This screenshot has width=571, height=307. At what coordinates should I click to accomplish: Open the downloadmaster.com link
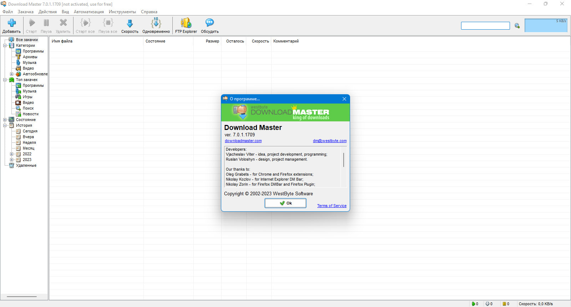click(x=243, y=141)
